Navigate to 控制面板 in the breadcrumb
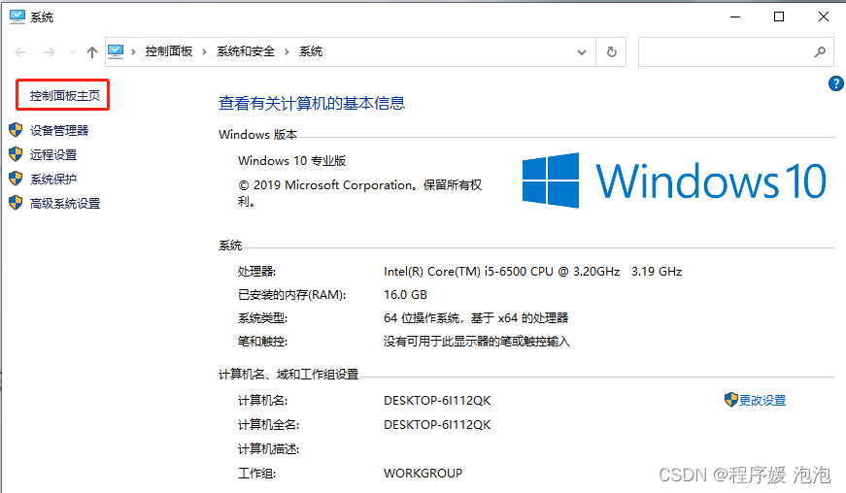Image resolution: width=846 pixels, height=493 pixels. click(x=169, y=52)
